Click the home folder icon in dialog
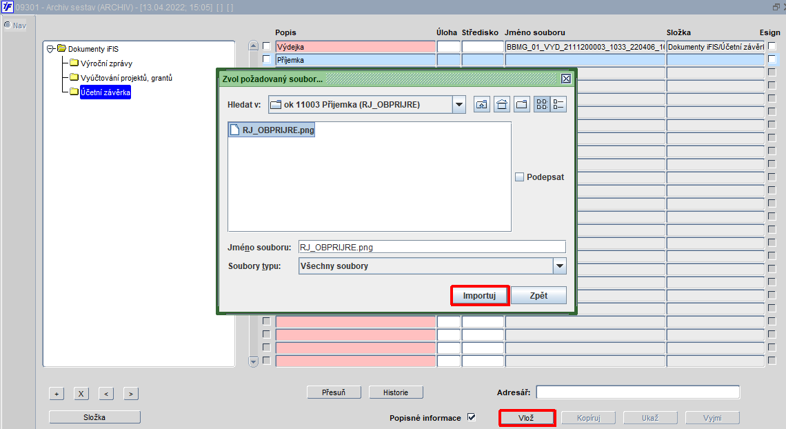The height and width of the screenshot is (429, 786). click(502, 104)
